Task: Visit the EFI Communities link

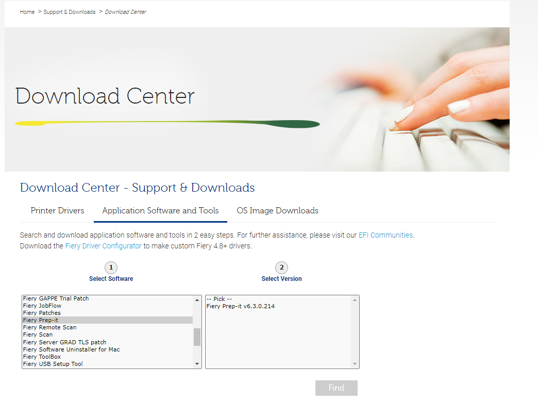Action: [x=385, y=235]
